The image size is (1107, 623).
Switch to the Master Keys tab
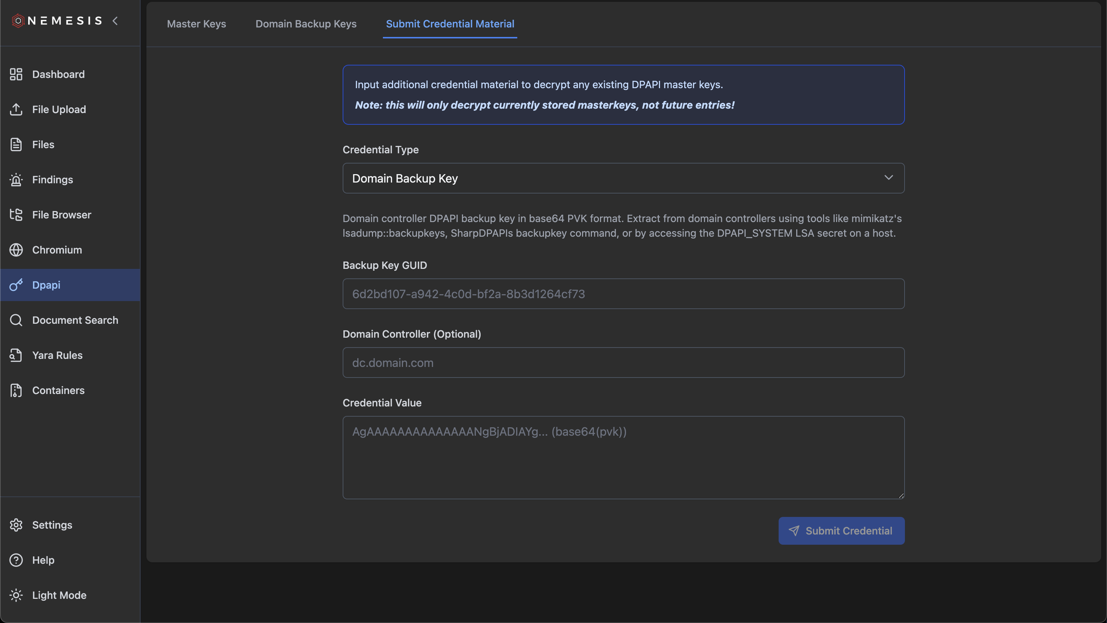[x=196, y=24]
